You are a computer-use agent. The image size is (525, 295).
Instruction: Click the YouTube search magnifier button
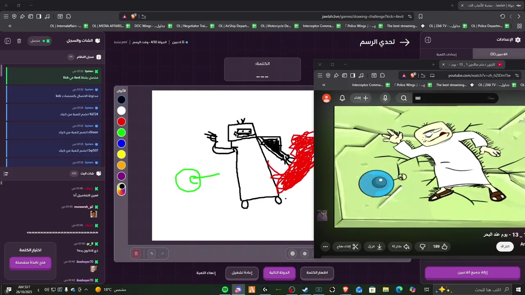(x=404, y=98)
